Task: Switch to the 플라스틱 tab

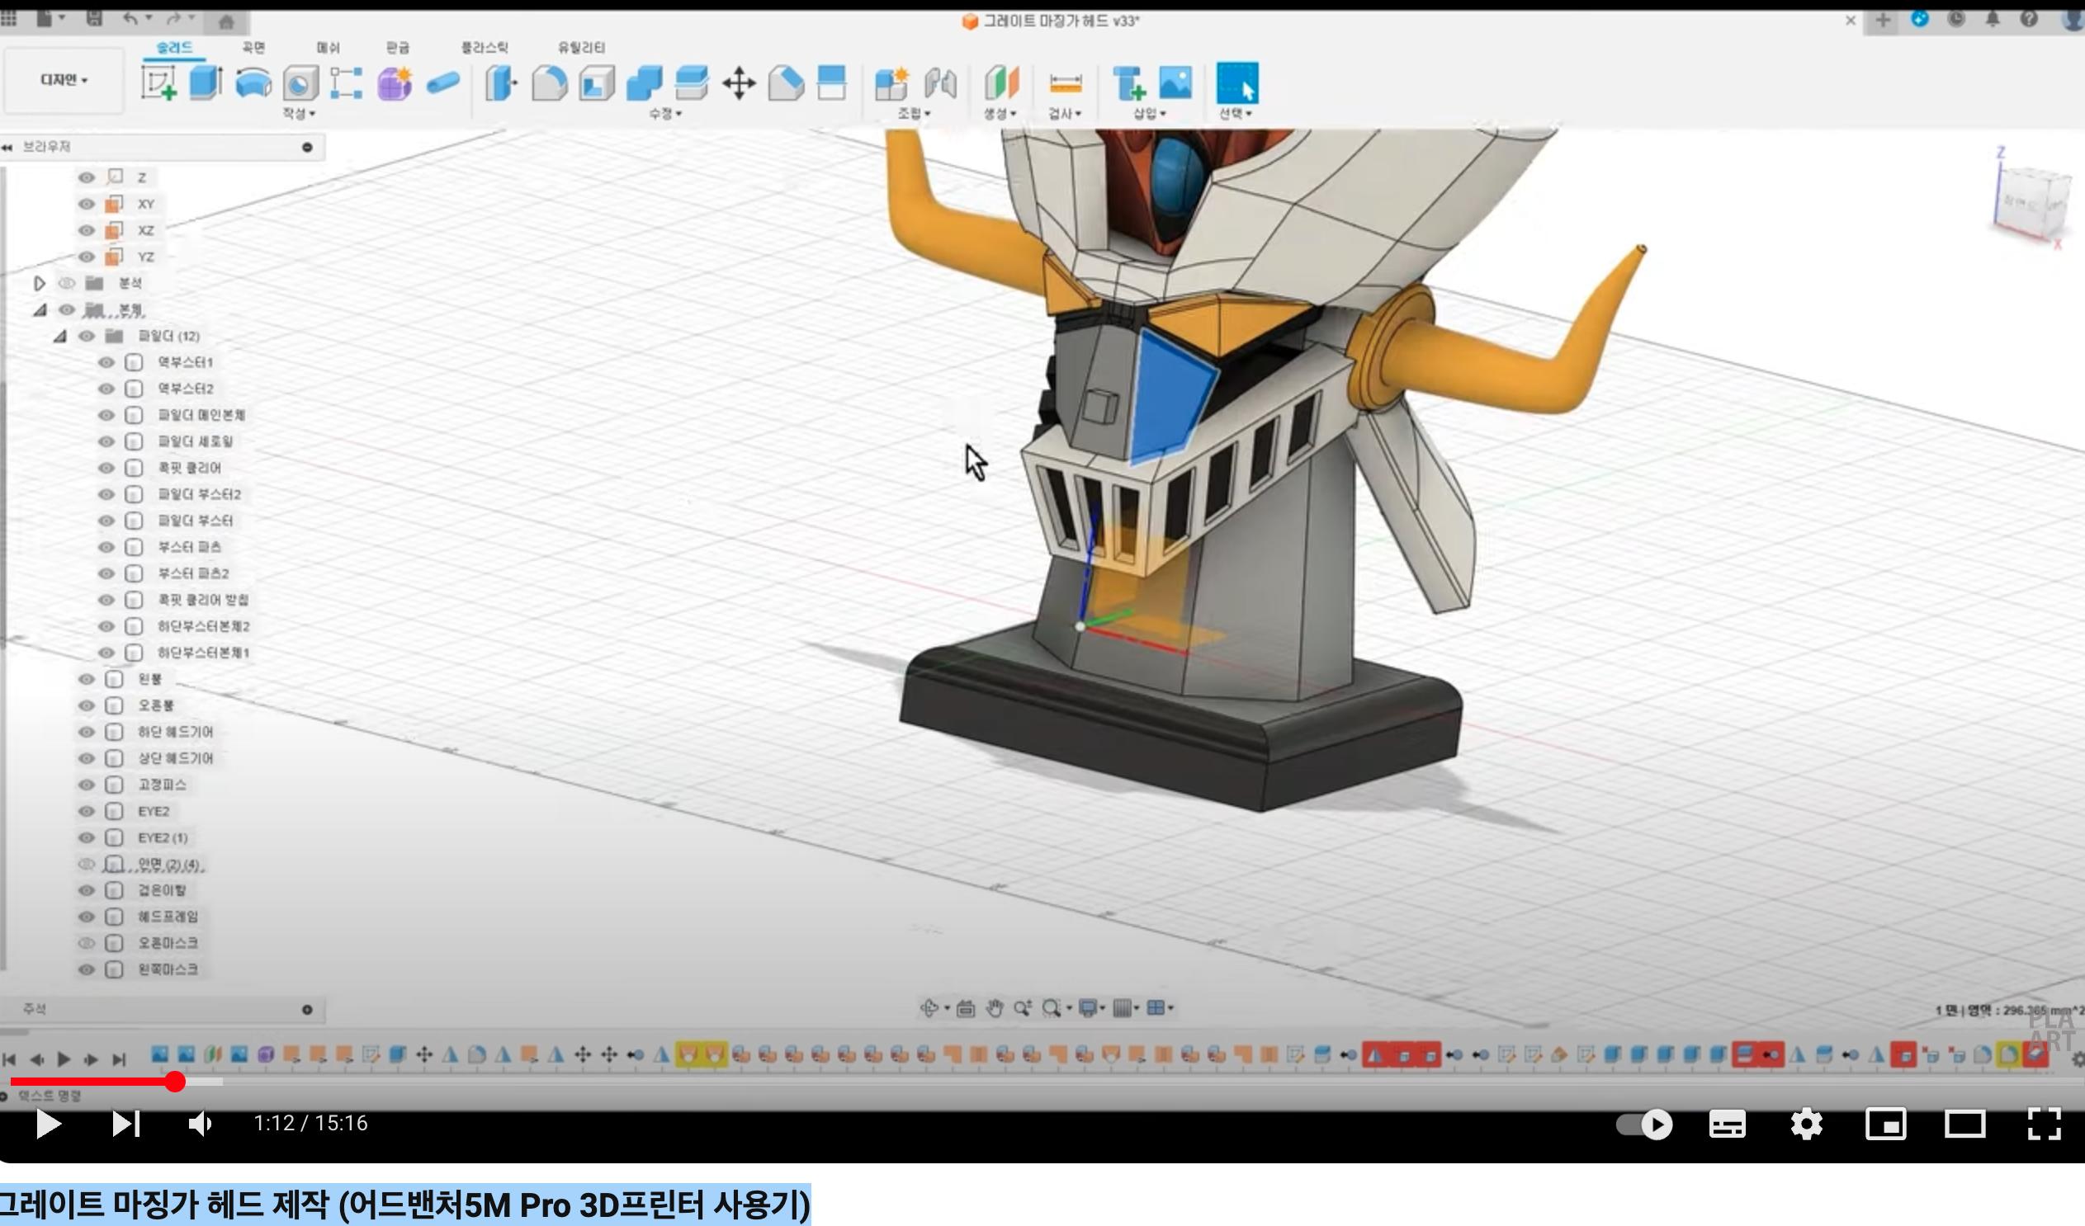Action: (485, 47)
